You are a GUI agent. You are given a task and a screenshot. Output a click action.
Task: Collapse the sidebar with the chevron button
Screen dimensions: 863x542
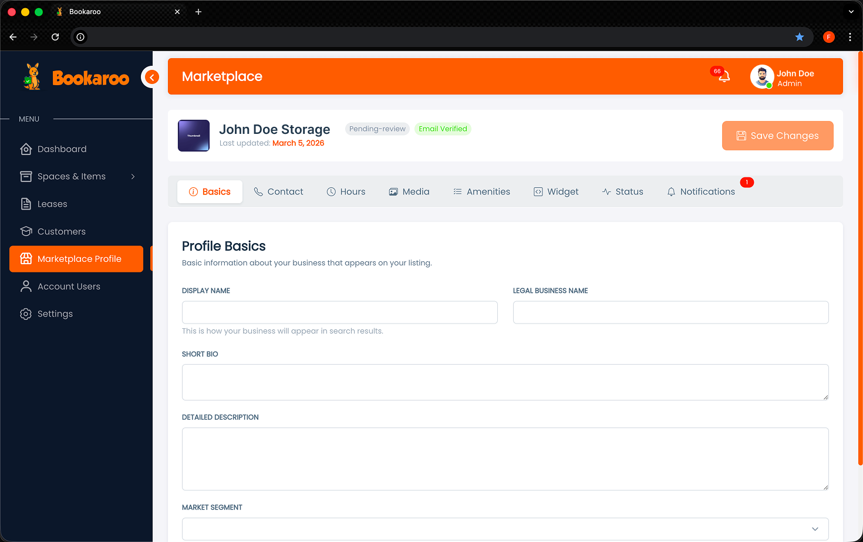click(151, 77)
